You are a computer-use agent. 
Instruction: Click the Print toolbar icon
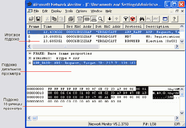(71, 19)
